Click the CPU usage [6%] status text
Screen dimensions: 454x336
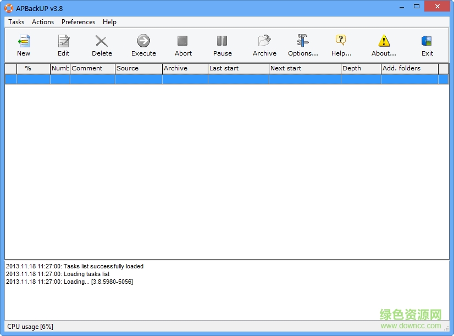pos(30,327)
